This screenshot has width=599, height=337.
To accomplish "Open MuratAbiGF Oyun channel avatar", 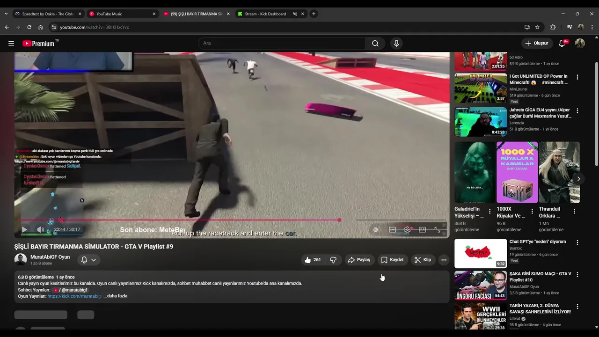I will click(x=21, y=260).
